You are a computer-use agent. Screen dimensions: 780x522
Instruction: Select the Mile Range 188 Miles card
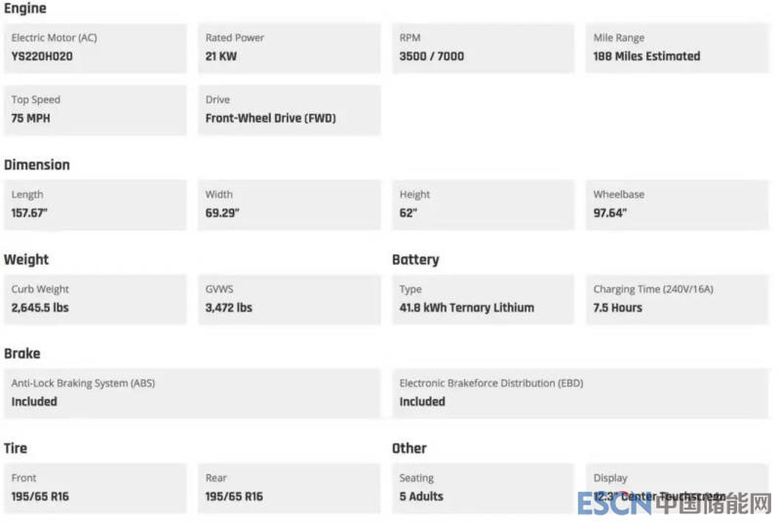coord(677,48)
